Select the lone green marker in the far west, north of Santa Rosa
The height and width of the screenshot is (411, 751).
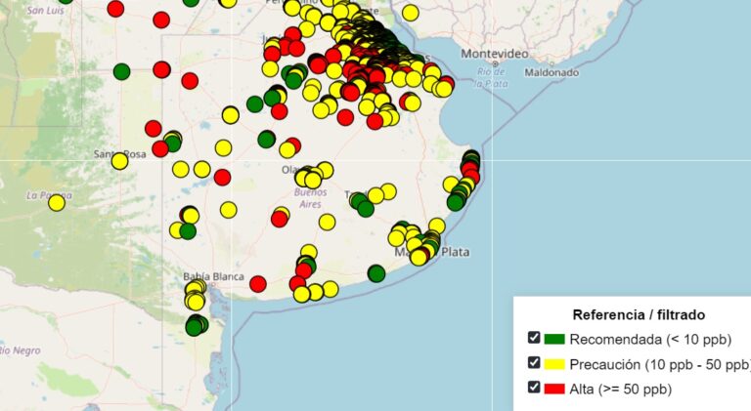coord(121,71)
